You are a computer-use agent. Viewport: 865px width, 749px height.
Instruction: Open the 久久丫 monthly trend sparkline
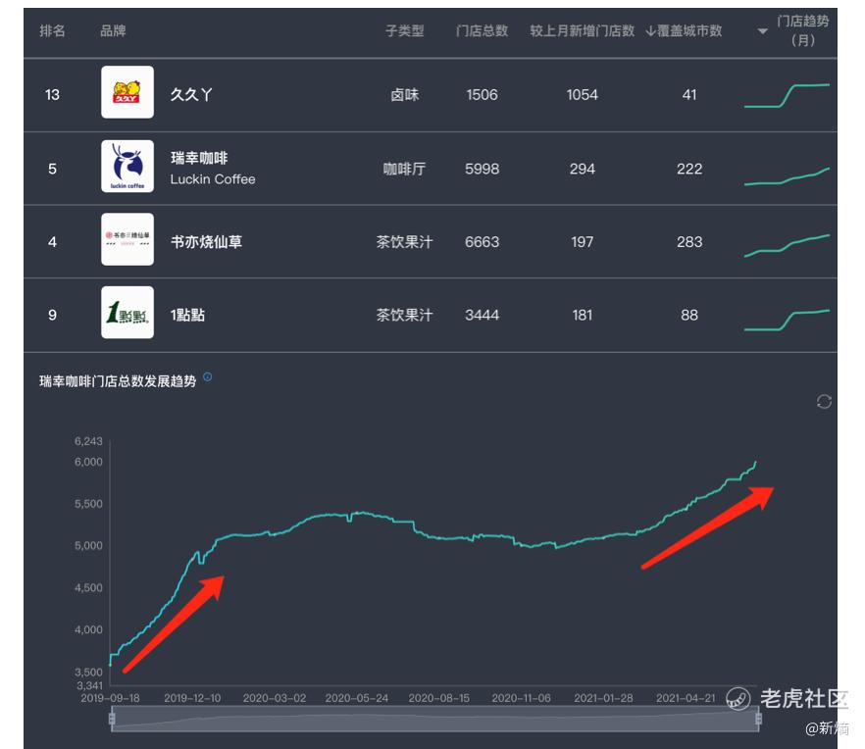tap(787, 95)
